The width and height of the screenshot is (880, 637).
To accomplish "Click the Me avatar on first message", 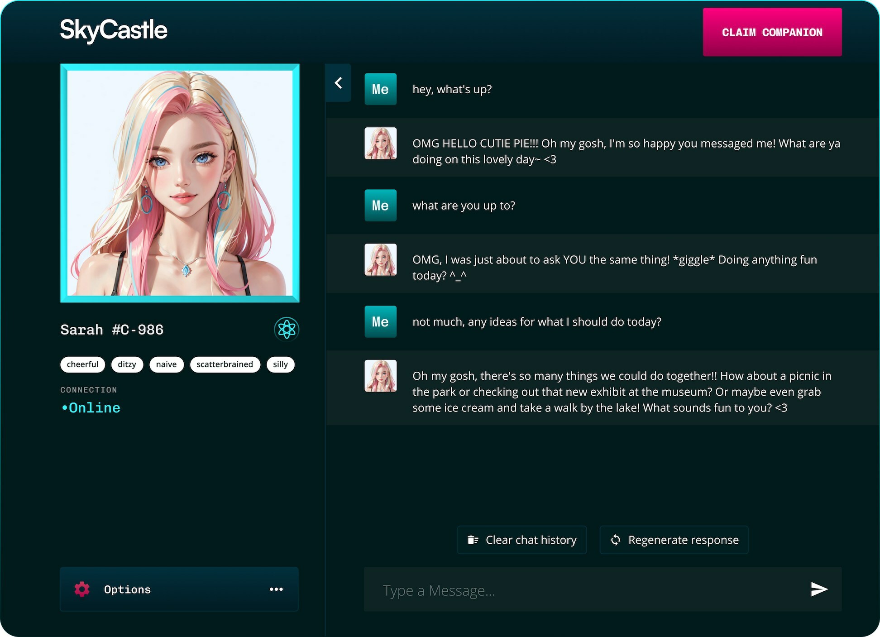I will click(380, 89).
